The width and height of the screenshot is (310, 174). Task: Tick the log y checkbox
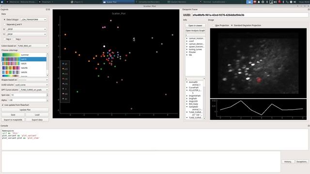pyautogui.click(x=14, y=39)
